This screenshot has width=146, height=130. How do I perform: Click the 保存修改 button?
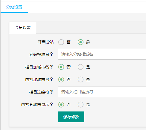pyautogui.click(x=71, y=117)
